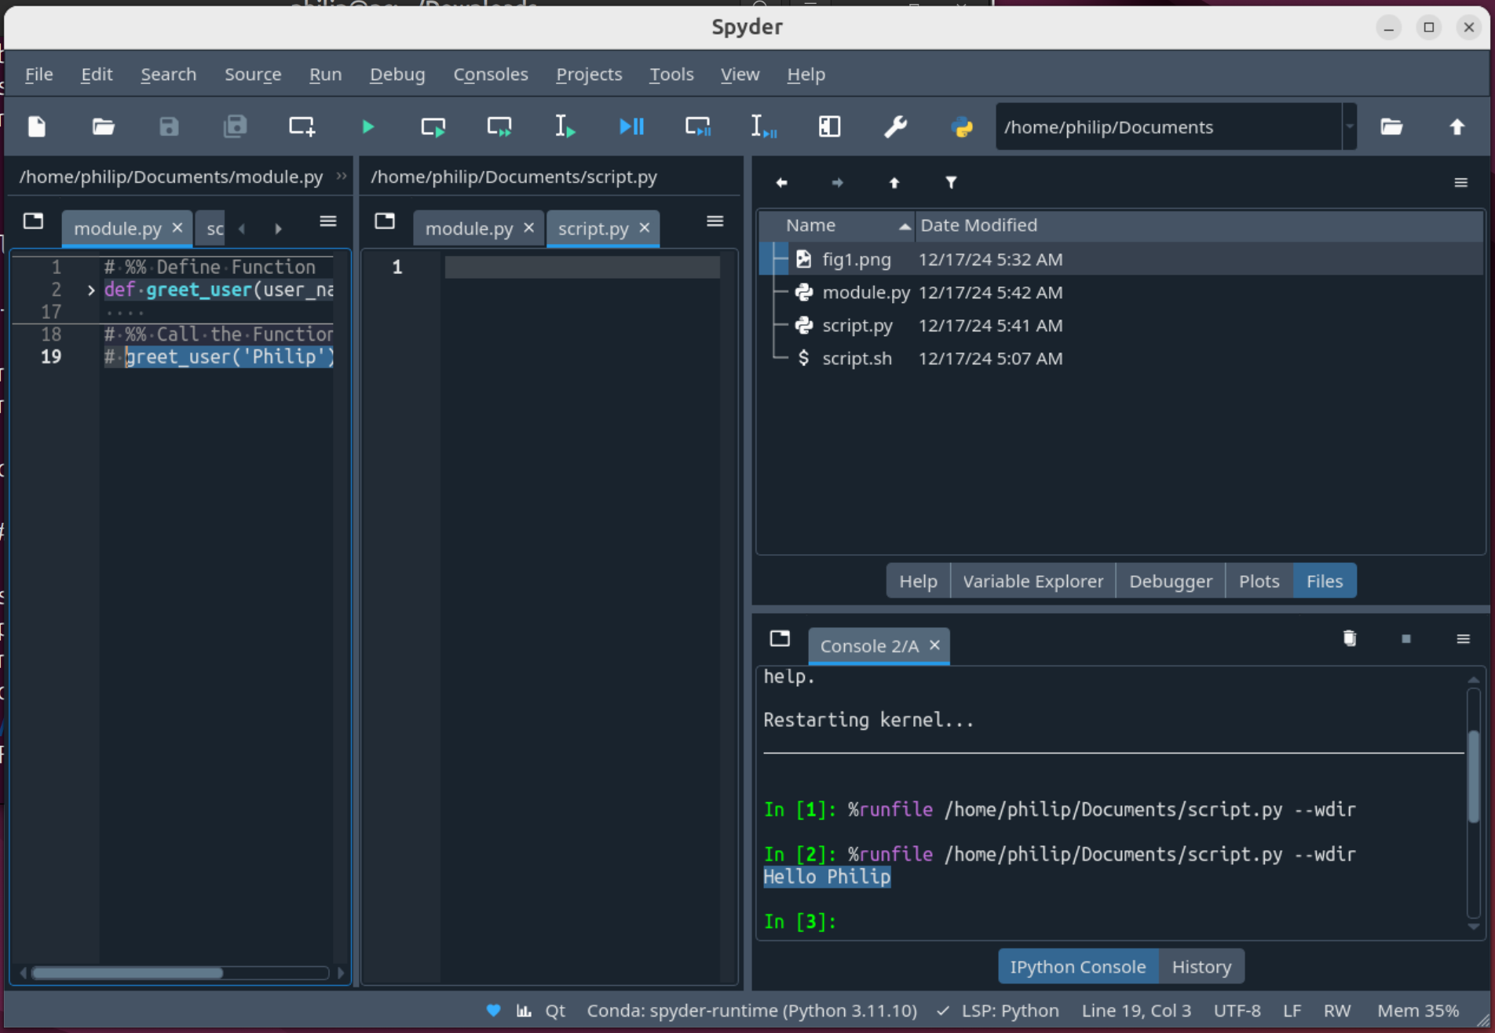Switch to Debugger pane tab
The height and width of the screenshot is (1033, 1495).
[x=1170, y=581]
